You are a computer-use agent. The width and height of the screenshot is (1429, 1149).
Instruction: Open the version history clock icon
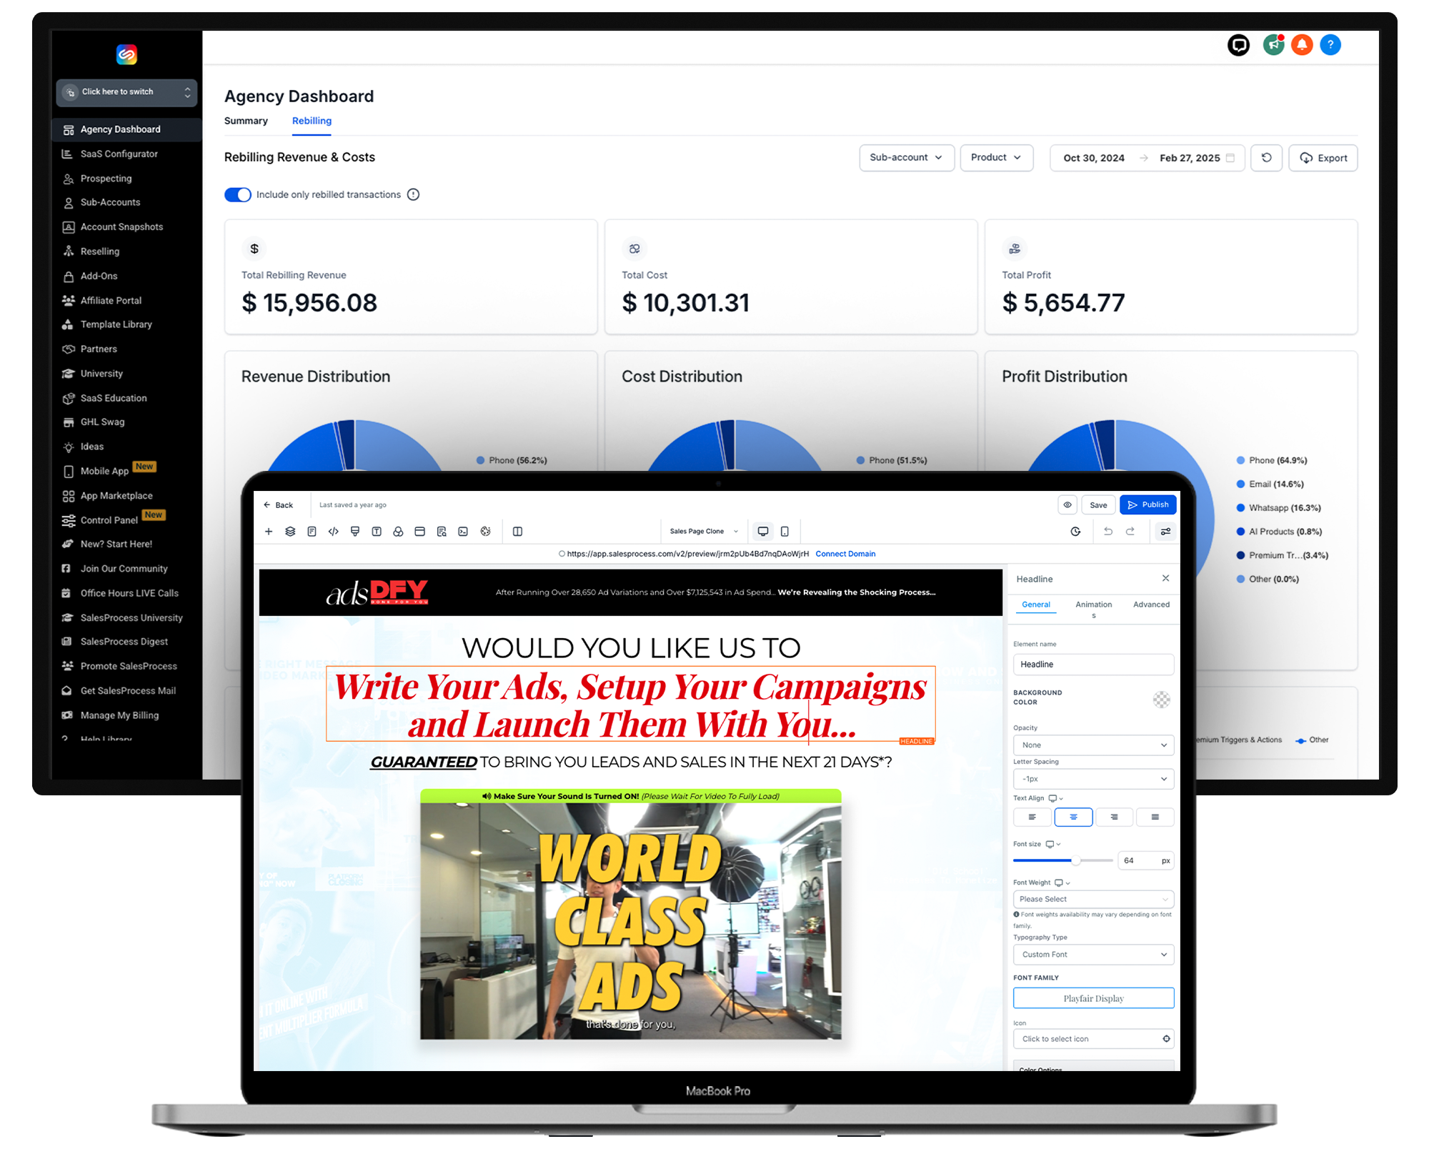[x=1075, y=532]
